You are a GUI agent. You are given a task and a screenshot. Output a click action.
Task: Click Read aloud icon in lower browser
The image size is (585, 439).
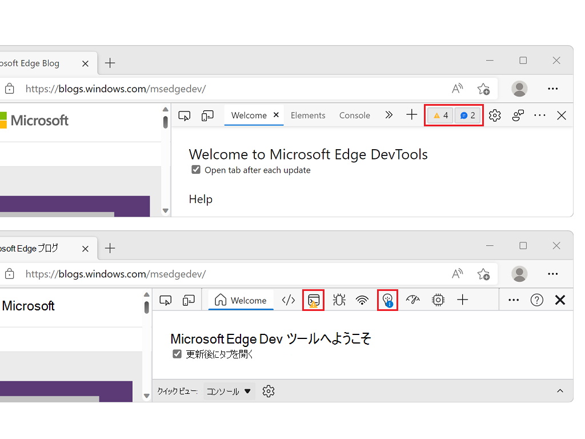(x=458, y=274)
